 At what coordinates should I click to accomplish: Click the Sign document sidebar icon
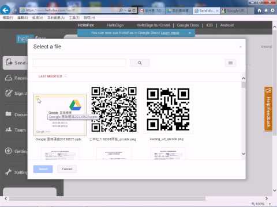point(9,93)
